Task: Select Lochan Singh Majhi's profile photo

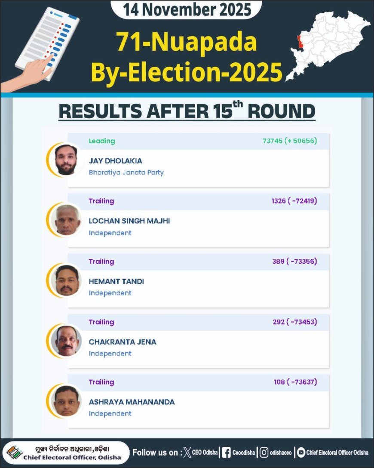Action: click(66, 220)
